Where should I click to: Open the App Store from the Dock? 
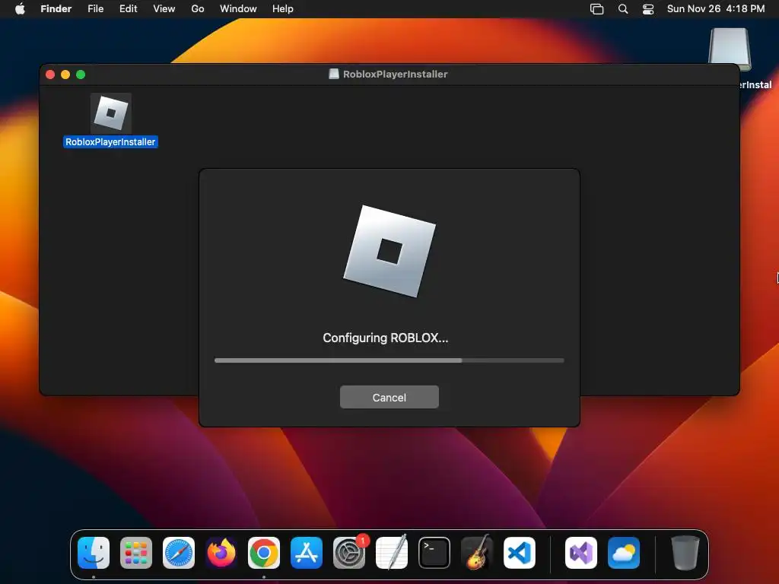coord(307,553)
